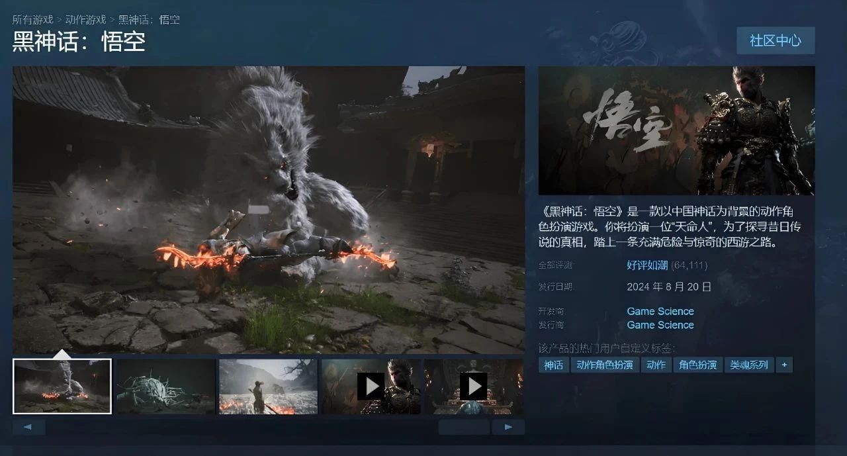Expand more tags with the + button
Viewport: 847px width, 456px height.
tap(784, 365)
